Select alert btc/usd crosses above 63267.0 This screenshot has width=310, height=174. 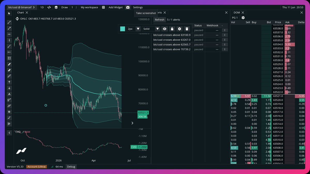click(x=172, y=40)
